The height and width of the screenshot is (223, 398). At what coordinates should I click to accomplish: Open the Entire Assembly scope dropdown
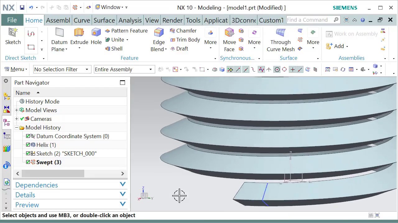pyautogui.click(x=124, y=69)
